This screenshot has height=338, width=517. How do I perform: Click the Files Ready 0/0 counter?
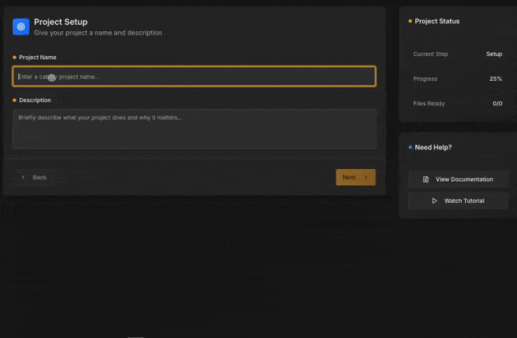[497, 104]
